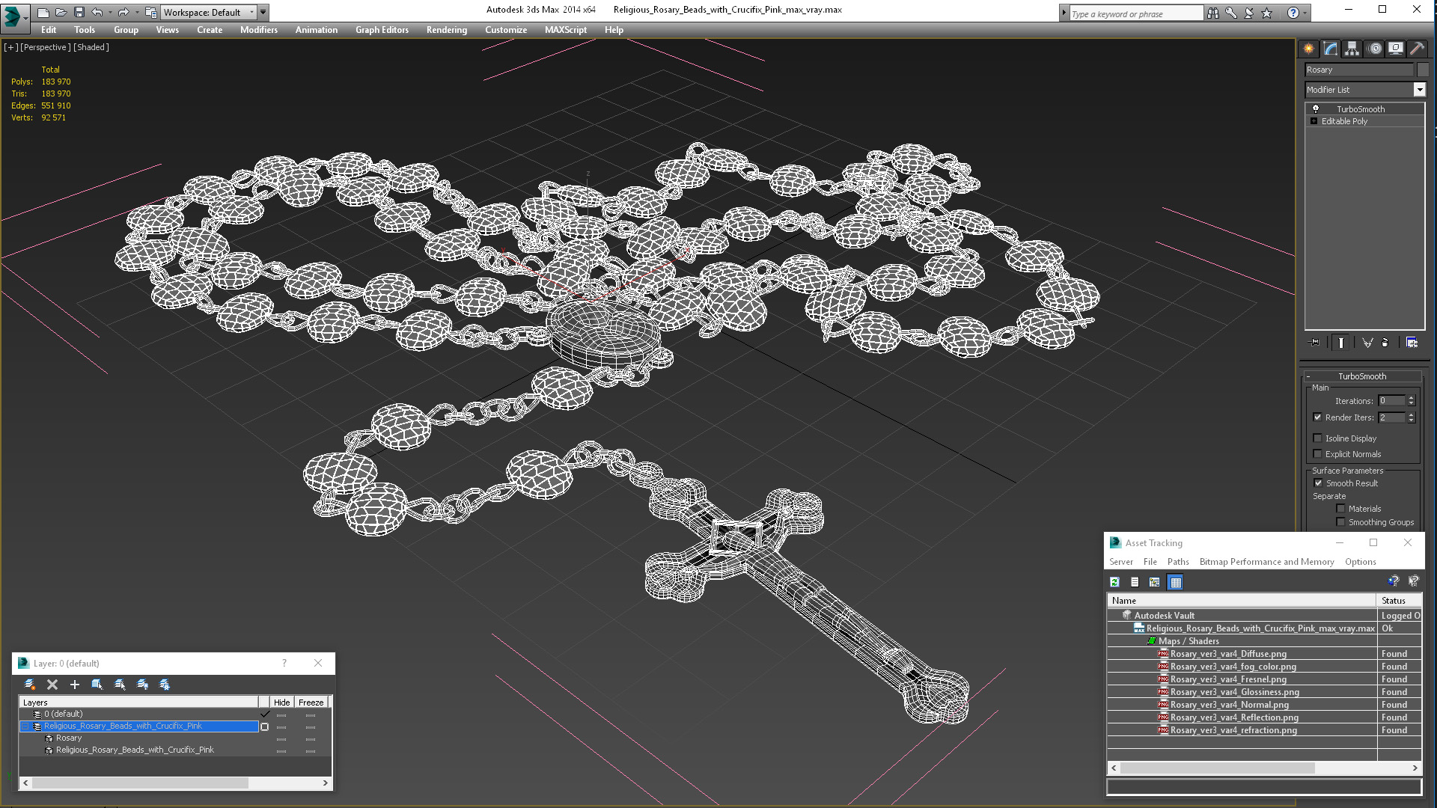Screen dimensions: 1437x808
Task: Uncheck the Smooth Result checkbox
Action: pyautogui.click(x=1318, y=483)
